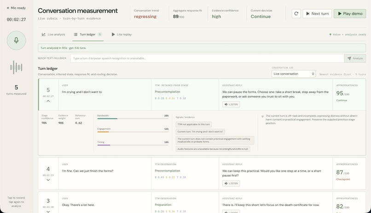371x213 pixels.
Task: Click the turn 5 appropriateness score 95
Action: click(340, 93)
